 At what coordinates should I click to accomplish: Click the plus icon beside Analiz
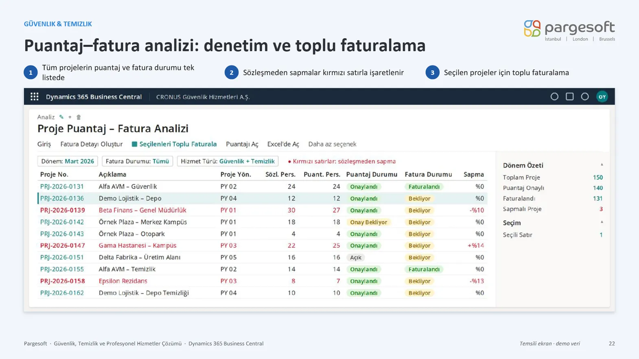70,117
